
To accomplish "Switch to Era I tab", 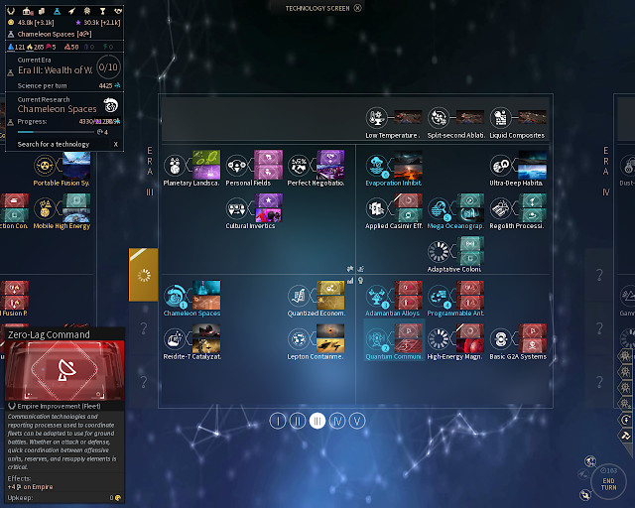I will (x=278, y=421).
